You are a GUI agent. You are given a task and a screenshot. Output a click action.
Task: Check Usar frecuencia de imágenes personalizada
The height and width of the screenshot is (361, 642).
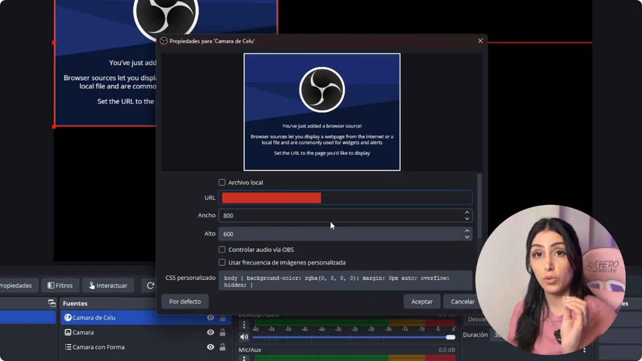tap(222, 262)
